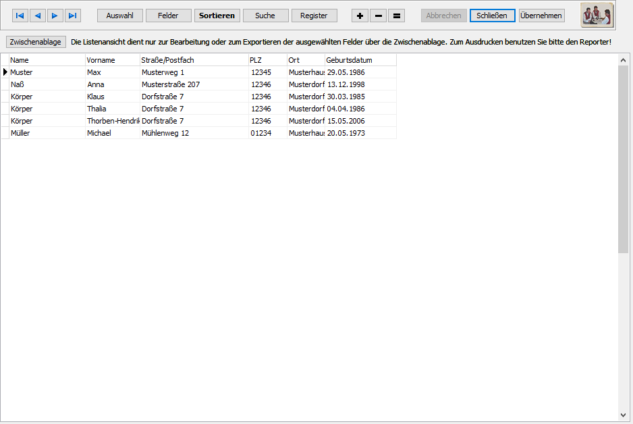Jump to the first record
The height and width of the screenshot is (424, 633).
pyautogui.click(x=20, y=16)
